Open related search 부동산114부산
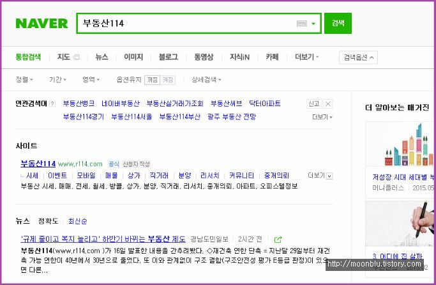Viewport: 436px width, 285px height. pos(179,116)
